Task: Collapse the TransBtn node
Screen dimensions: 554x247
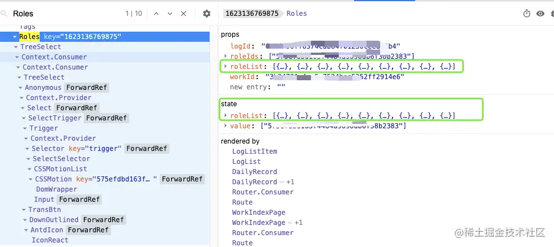Action: (x=24, y=210)
